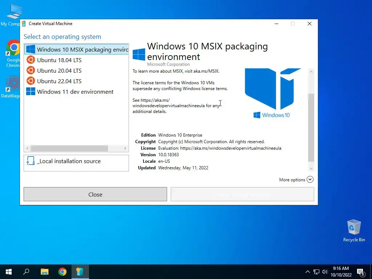Click the Ubuntu 18.04 orange logo icon
372x279 pixels.
(x=31, y=60)
